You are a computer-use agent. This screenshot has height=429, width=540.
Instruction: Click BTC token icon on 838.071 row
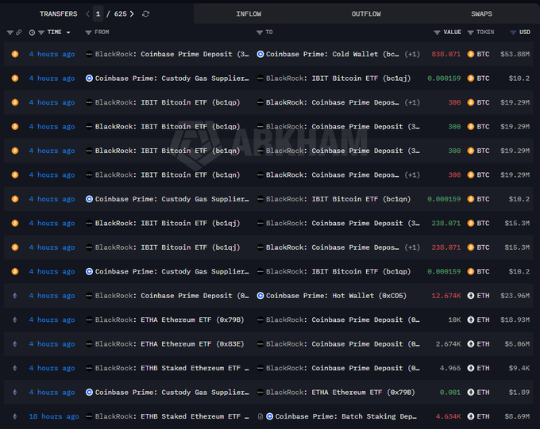[471, 54]
